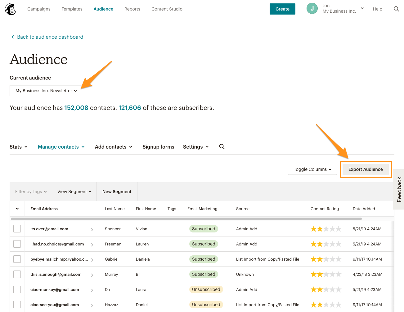The image size is (404, 312).
Task: Open the View Segment dropdown
Action: point(74,192)
